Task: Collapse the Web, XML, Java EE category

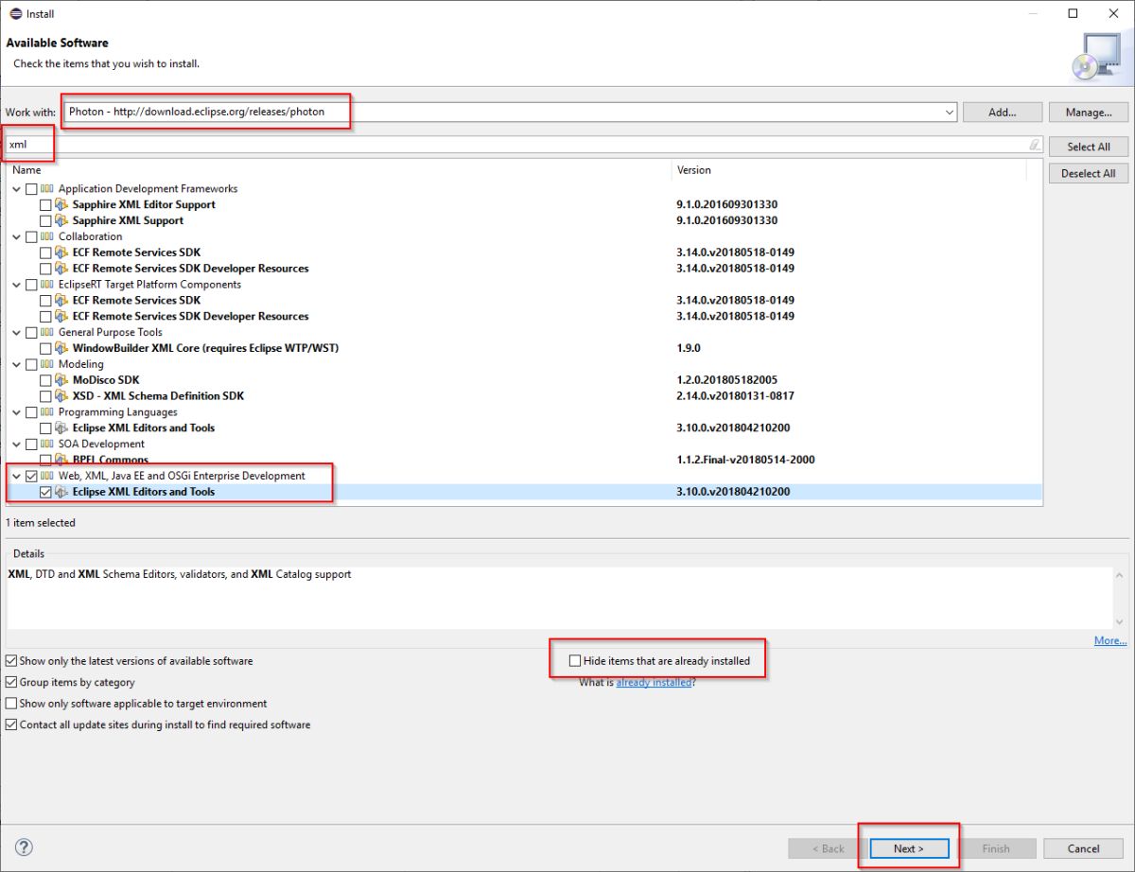Action: (16, 476)
